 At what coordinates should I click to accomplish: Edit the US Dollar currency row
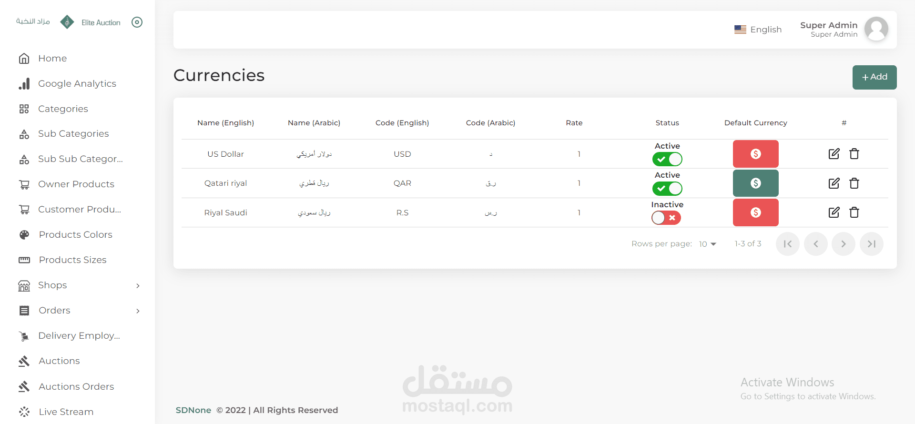click(x=834, y=154)
